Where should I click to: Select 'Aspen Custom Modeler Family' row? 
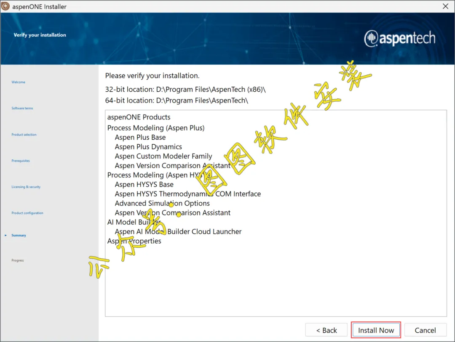(163, 156)
